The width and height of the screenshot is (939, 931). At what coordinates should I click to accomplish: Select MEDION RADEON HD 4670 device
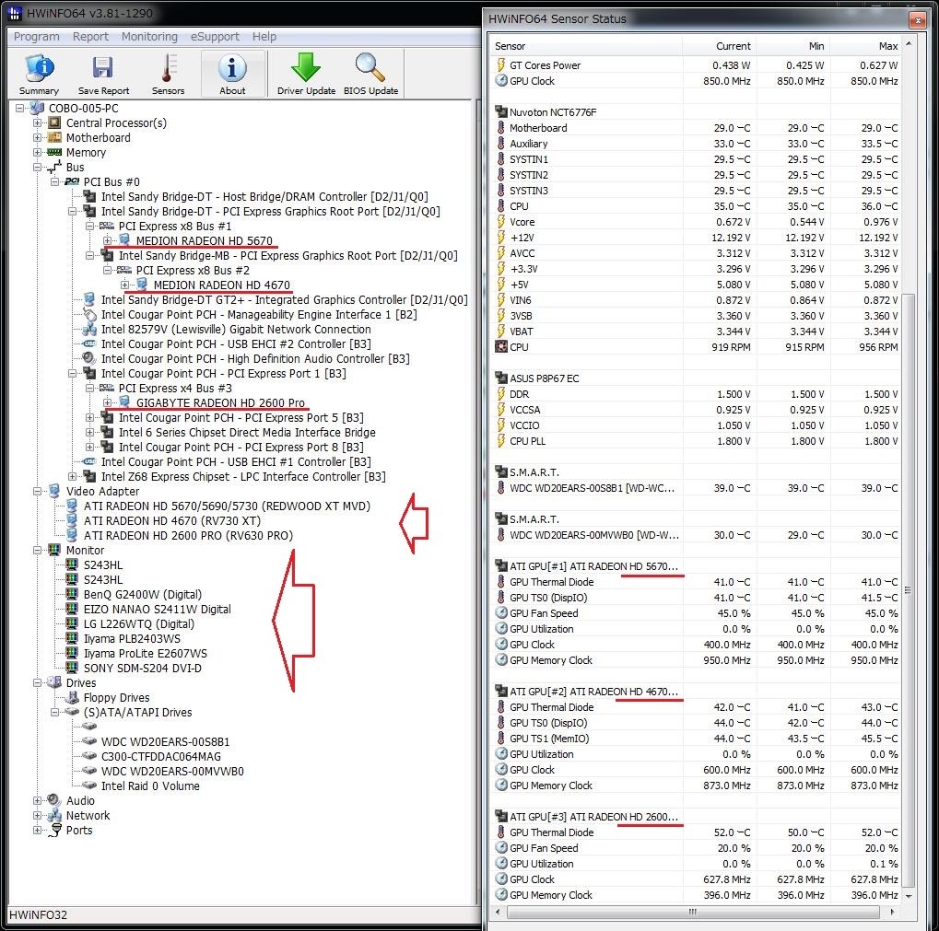tap(221, 285)
